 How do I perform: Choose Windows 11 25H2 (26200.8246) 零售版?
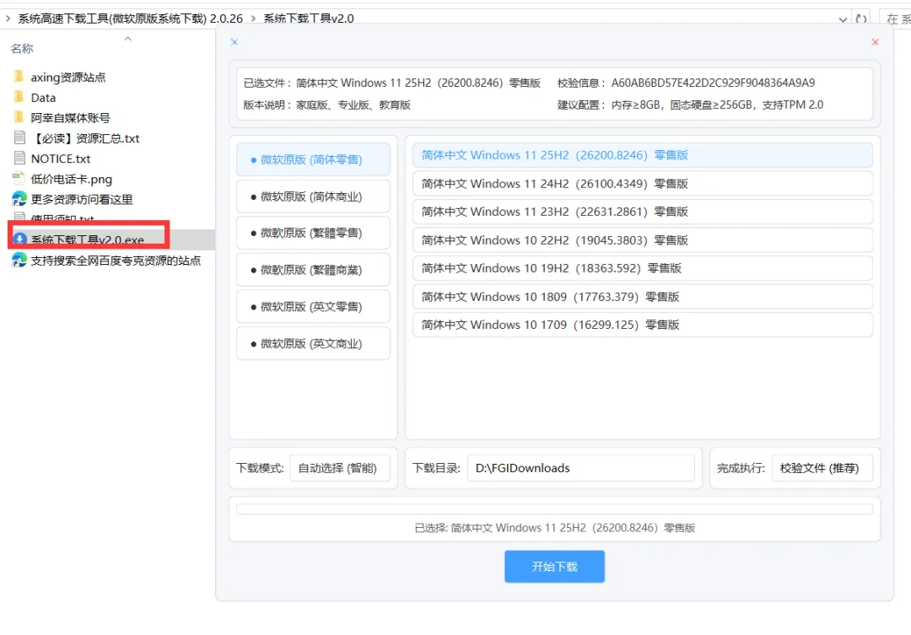(643, 155)
